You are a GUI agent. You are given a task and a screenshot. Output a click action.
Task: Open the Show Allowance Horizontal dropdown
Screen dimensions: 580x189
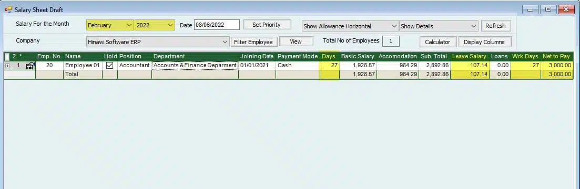pyautogui.click(x=350, y=26)
